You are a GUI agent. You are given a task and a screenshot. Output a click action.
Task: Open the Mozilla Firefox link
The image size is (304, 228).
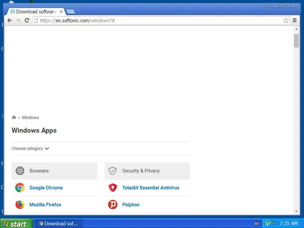coord(45,205)
